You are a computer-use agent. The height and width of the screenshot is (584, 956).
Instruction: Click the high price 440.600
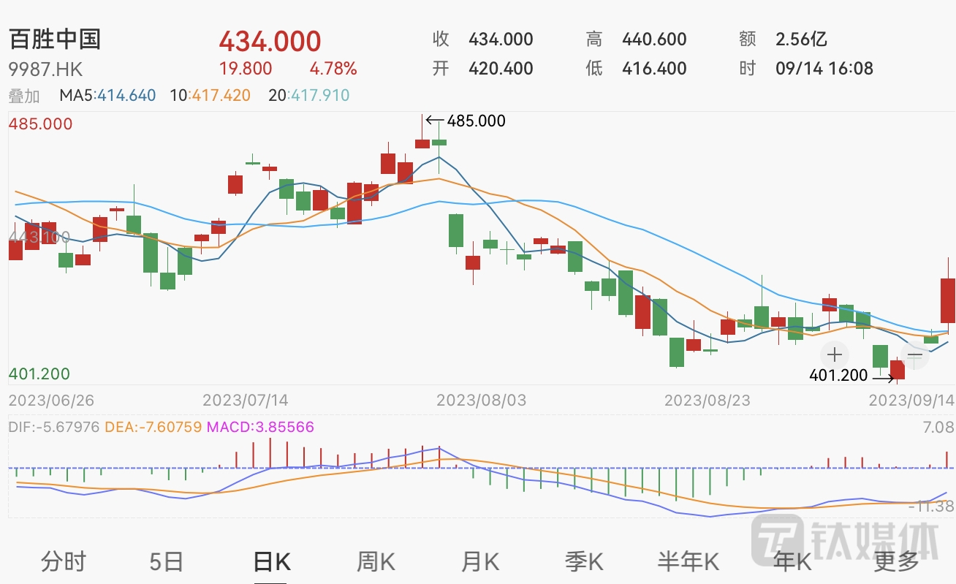click(654, 39)
